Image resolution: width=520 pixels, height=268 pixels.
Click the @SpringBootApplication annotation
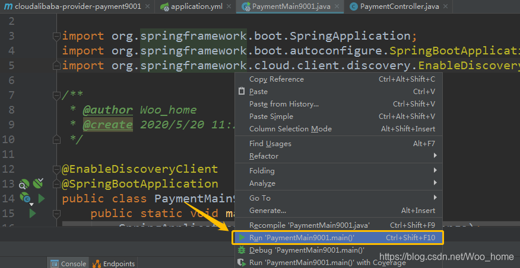click(139, 184)
